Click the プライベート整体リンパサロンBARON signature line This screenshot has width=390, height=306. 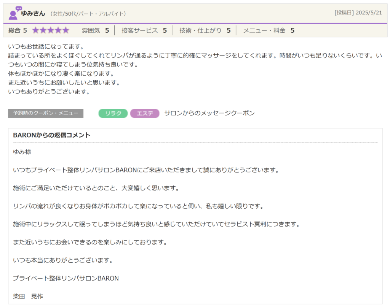[x=66, y=278]
